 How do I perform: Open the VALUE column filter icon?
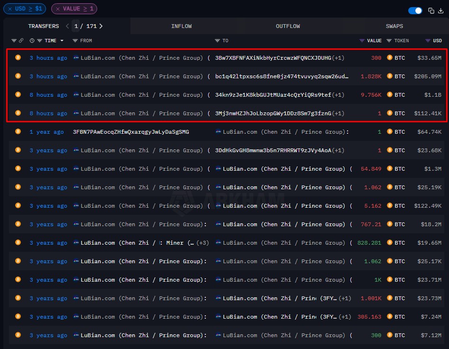click(361, 40)
